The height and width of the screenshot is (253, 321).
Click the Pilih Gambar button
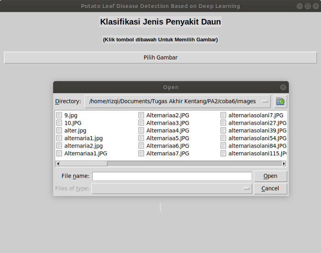point(160,58)
